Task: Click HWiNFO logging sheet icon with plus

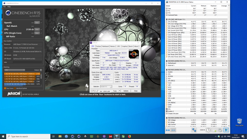Action: coord(214,130)
